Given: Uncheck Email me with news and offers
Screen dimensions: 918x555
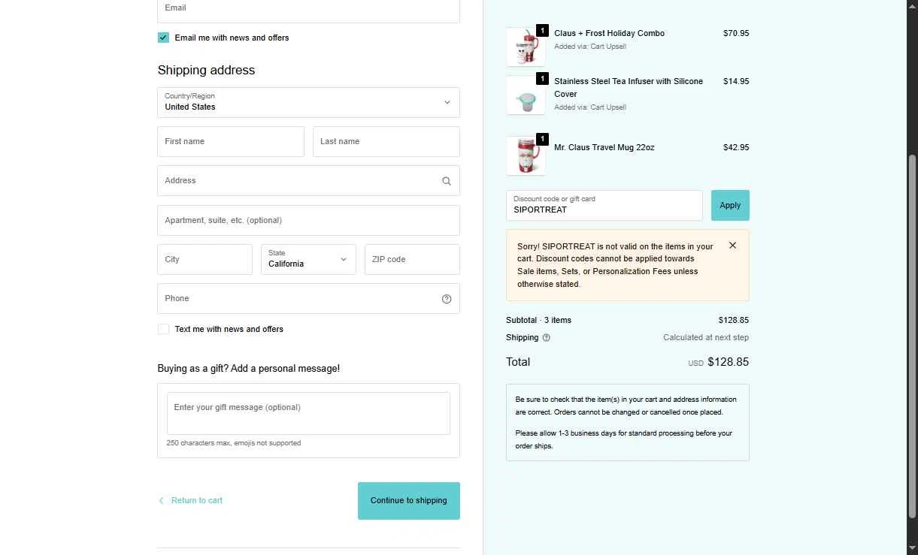Looking at the screenshot, I should click(163, 38).
